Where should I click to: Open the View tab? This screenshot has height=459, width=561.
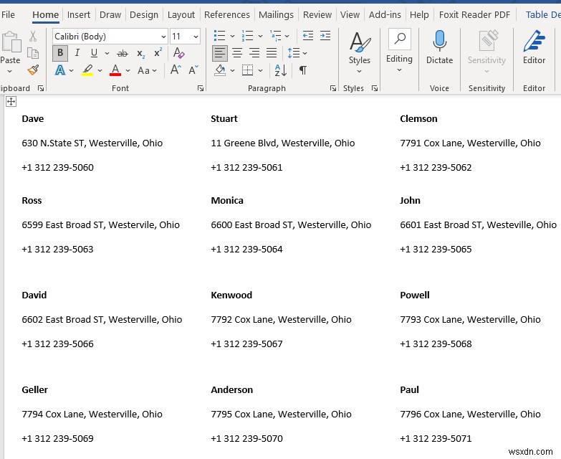tap(350, 14)
